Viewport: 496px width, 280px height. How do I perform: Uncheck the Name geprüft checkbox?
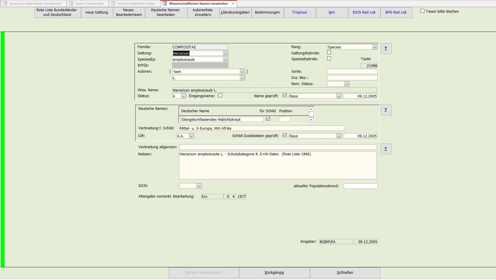pos(285,95)
